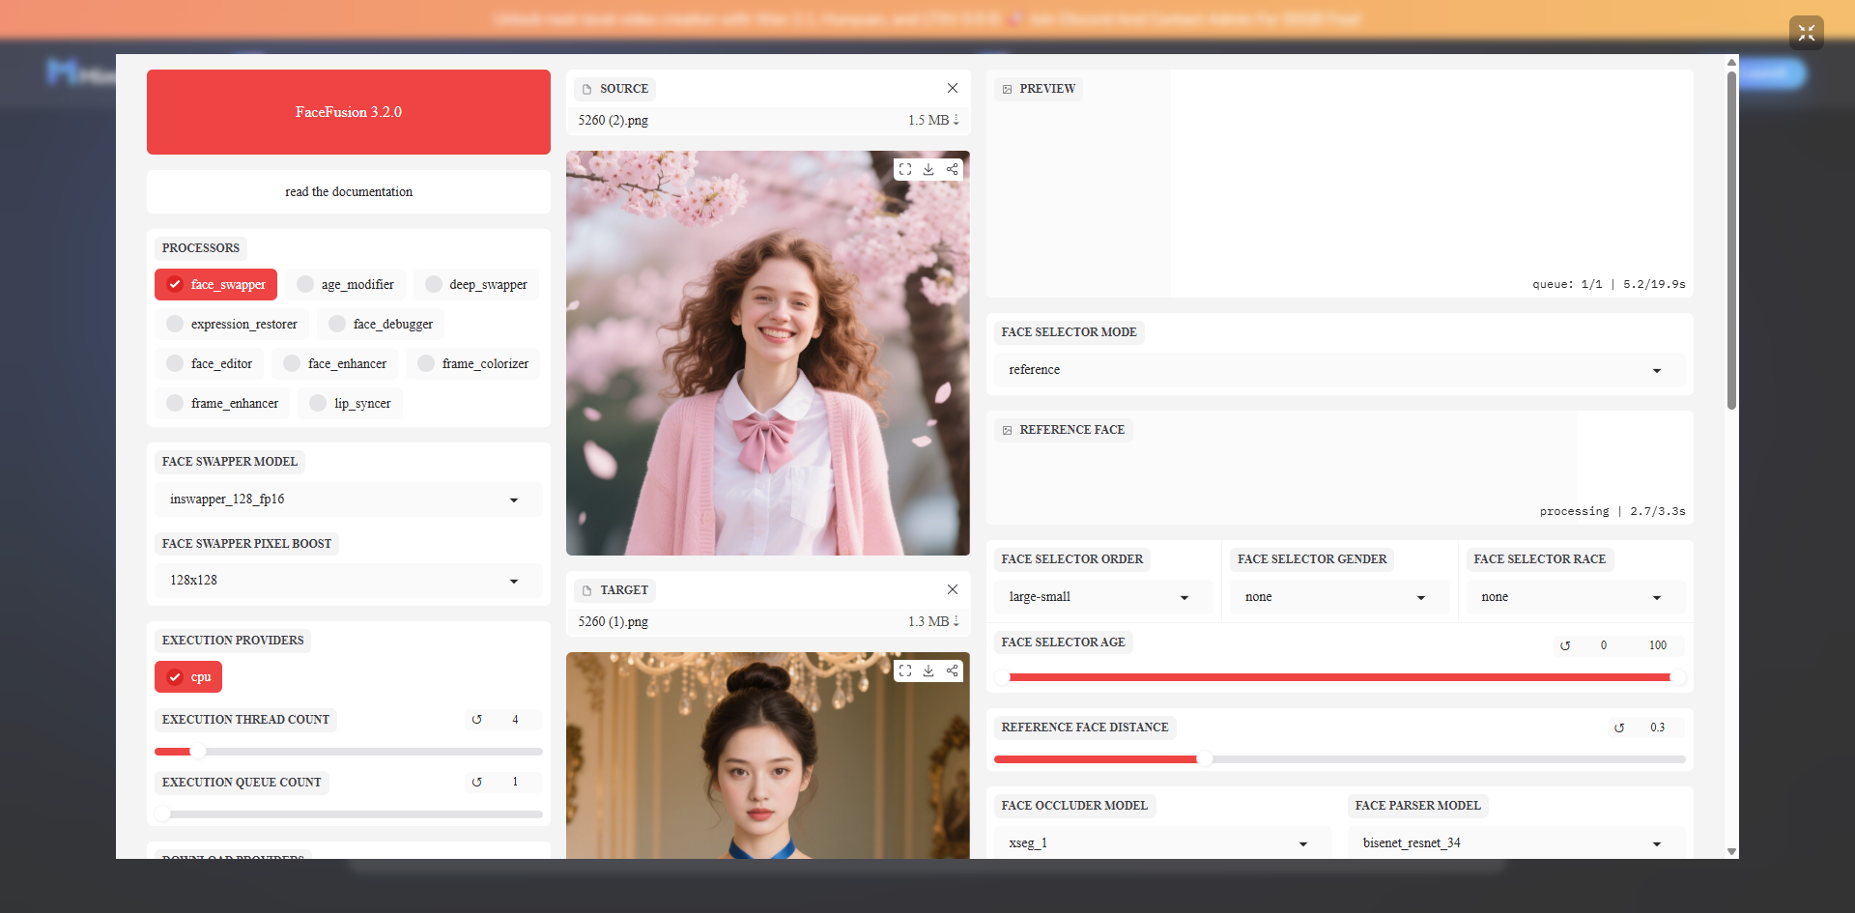The height and width of the screenshot is (913, 1855).
Task: Enable the frame_colorizer processor
Action: [x=473, y=364]
